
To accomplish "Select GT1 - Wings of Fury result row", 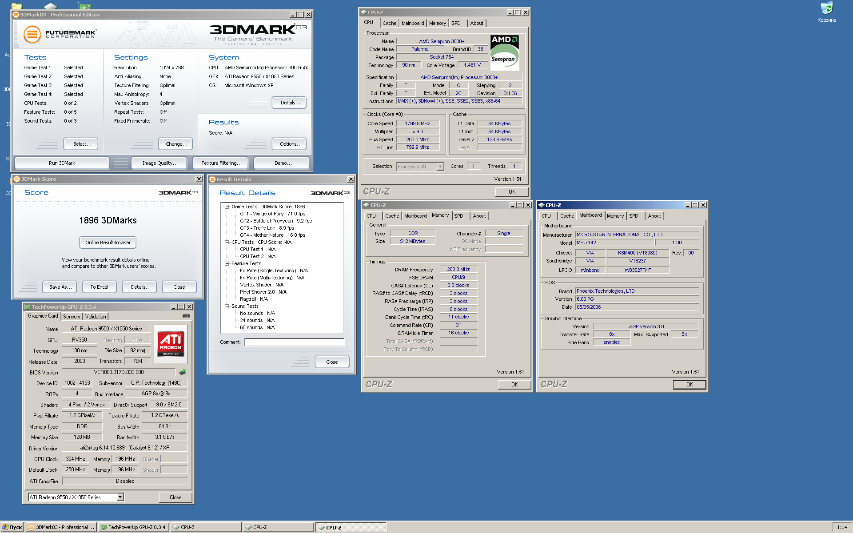I will [x=272, y=214].
